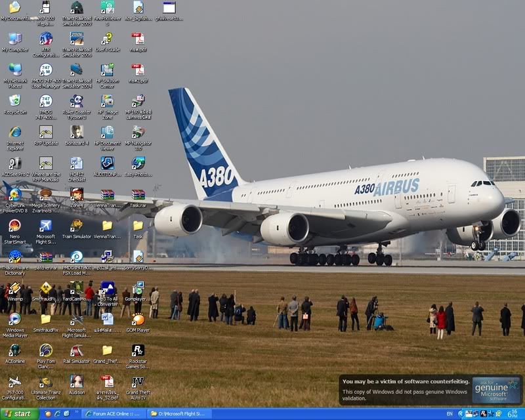Viewport: 525px width, 420px height.
Task: Select the SmitfraudFix folder icon
Action: [46, 322]
